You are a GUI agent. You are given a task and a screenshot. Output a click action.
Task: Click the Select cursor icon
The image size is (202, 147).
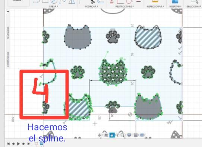click(195, 1)
